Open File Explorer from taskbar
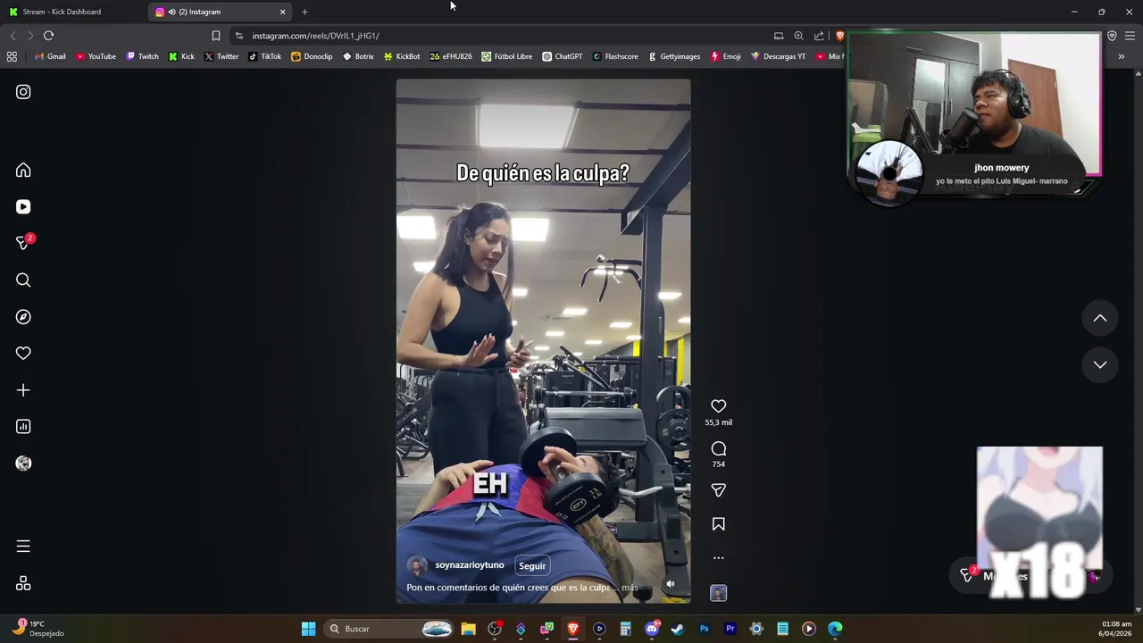1143x643 pixels. point(468,629)
